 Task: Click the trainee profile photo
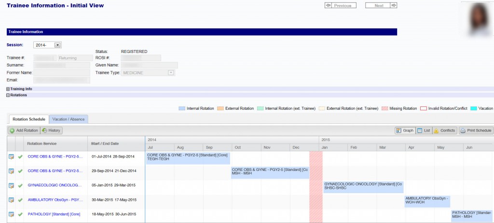[477, 19]
